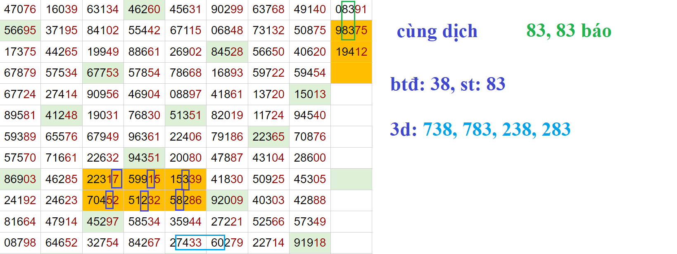Select the cell 27433 in the bottom row
Image resolution: width=677 pixels, height=254 pixels.
coord(185,243)
